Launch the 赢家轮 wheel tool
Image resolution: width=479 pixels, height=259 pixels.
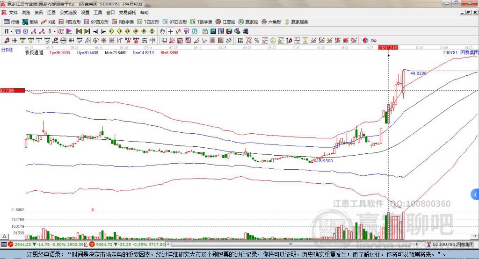coord(248,22)
